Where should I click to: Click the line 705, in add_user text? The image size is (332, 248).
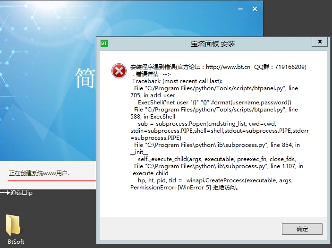(x=153, y=95)
